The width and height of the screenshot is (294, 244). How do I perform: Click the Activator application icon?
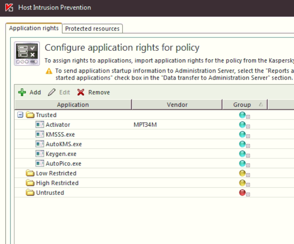(40, 125)
